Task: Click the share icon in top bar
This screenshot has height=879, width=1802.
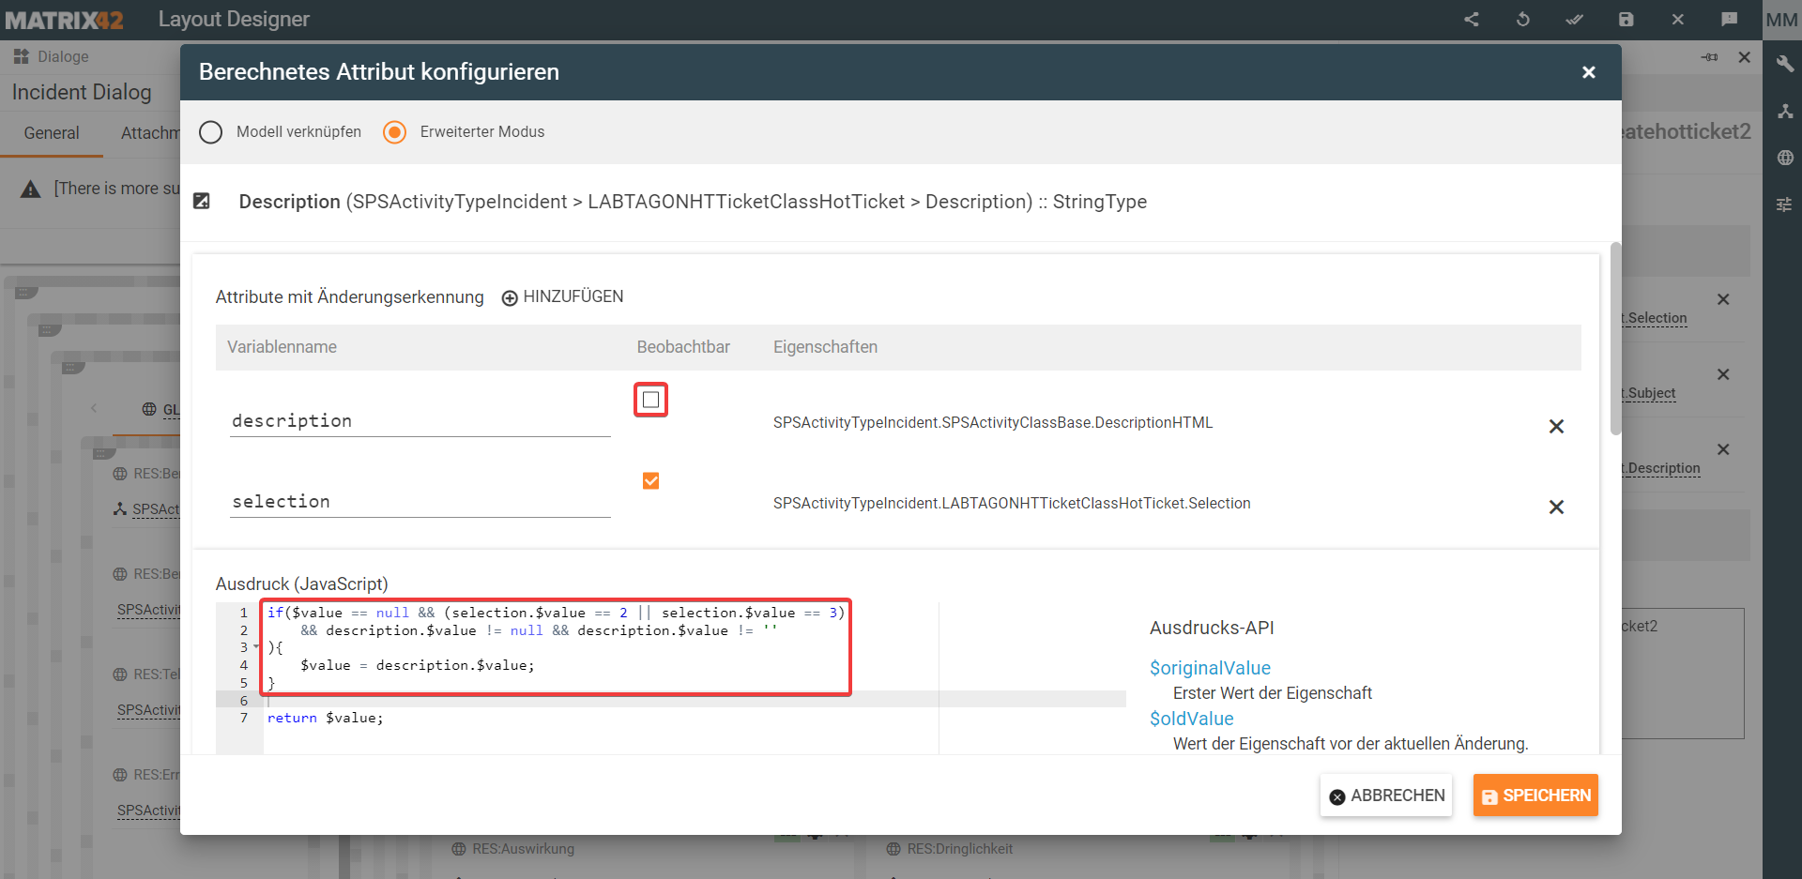Action: [1472, 19]
